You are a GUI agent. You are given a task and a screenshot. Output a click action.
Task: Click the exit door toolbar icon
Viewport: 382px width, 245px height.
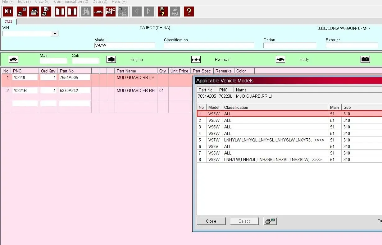[8, 12]
